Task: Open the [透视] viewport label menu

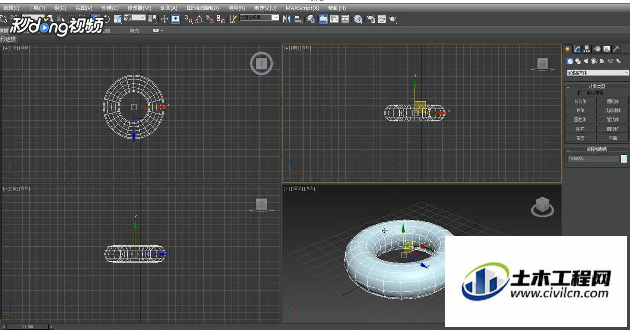Action: tap(297, 188)
